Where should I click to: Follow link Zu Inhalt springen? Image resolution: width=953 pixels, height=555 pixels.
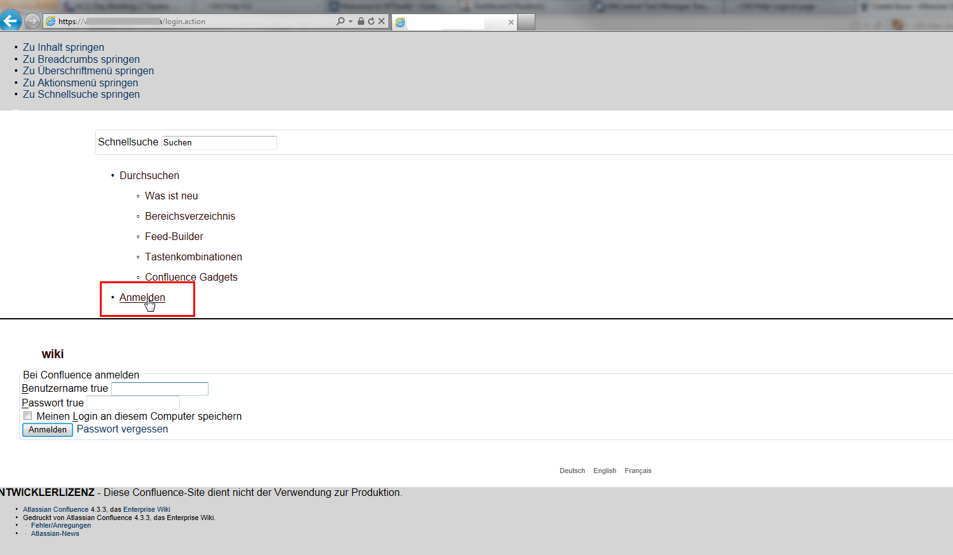click(x=64, y=48)
